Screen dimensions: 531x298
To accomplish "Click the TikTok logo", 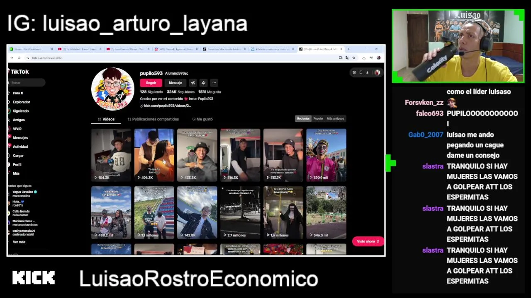I will click(18, 72).
